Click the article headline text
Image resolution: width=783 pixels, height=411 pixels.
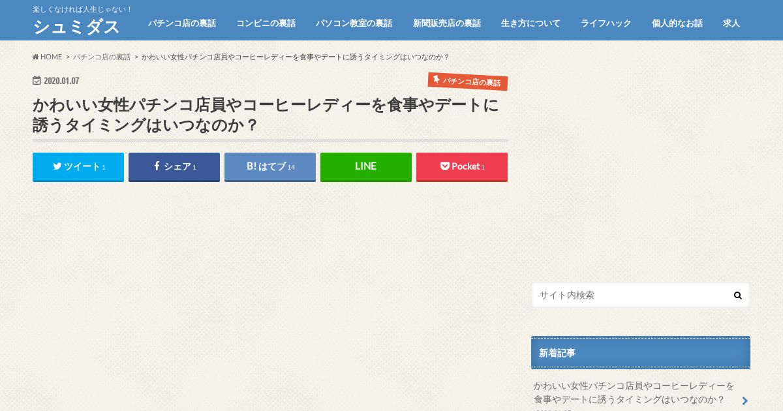[266, 115]
